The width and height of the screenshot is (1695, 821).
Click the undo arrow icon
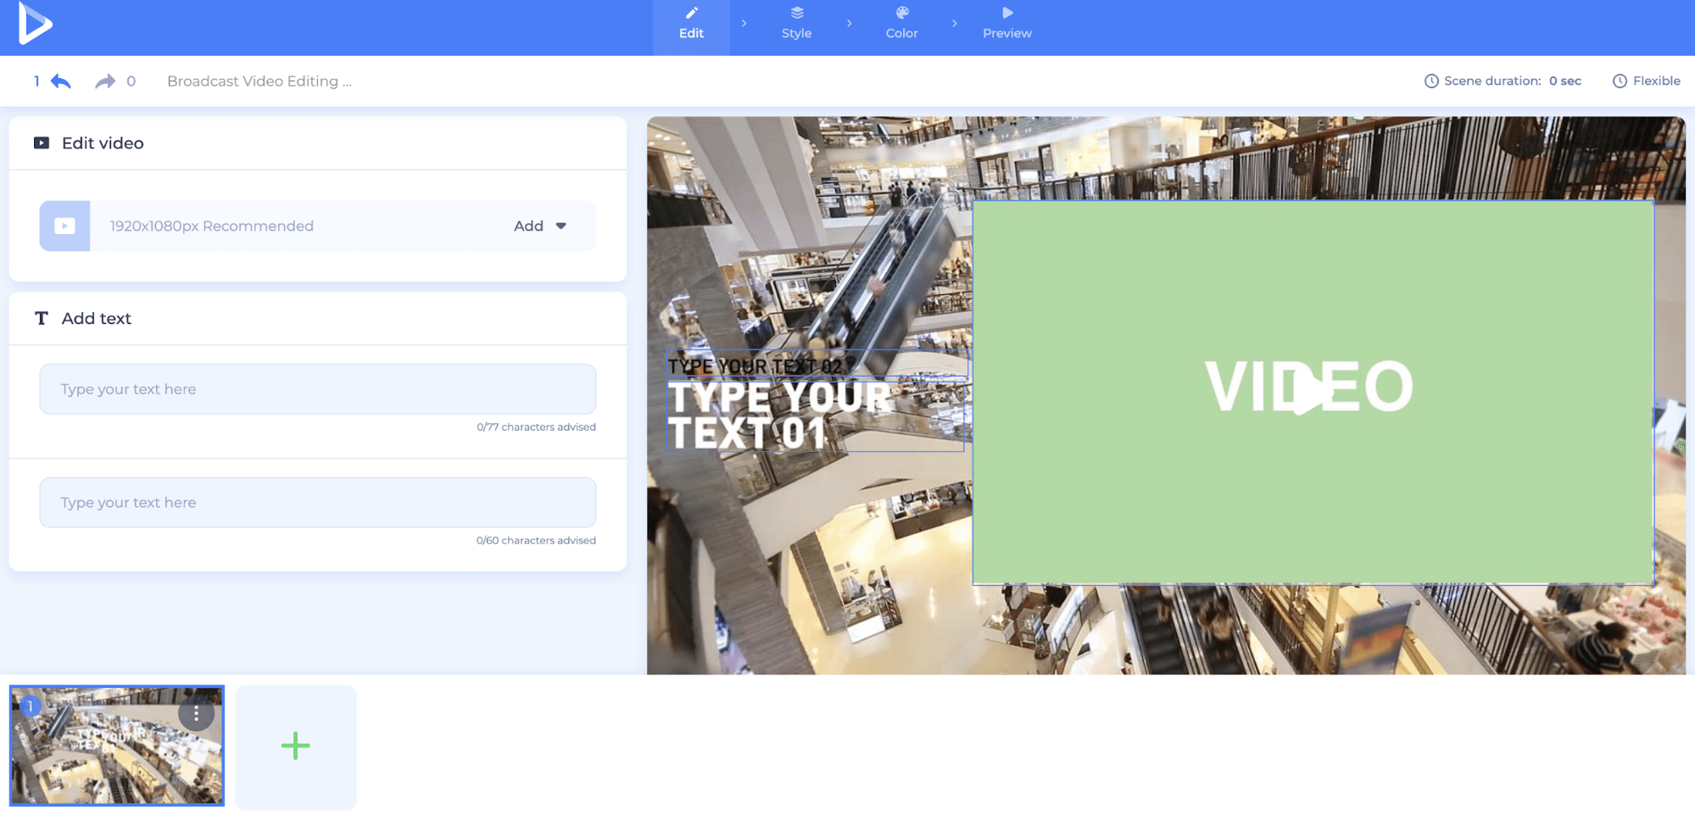61,81
